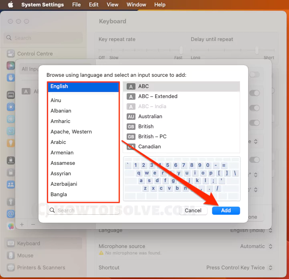Image resolution: width=289 pixels, height=279 pixels.
Task: Open the Window menu
Action: point(136,4)
